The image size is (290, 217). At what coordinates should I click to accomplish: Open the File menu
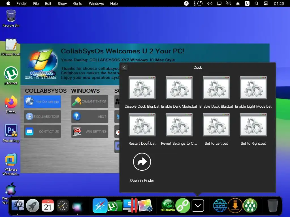click(36, 3)
